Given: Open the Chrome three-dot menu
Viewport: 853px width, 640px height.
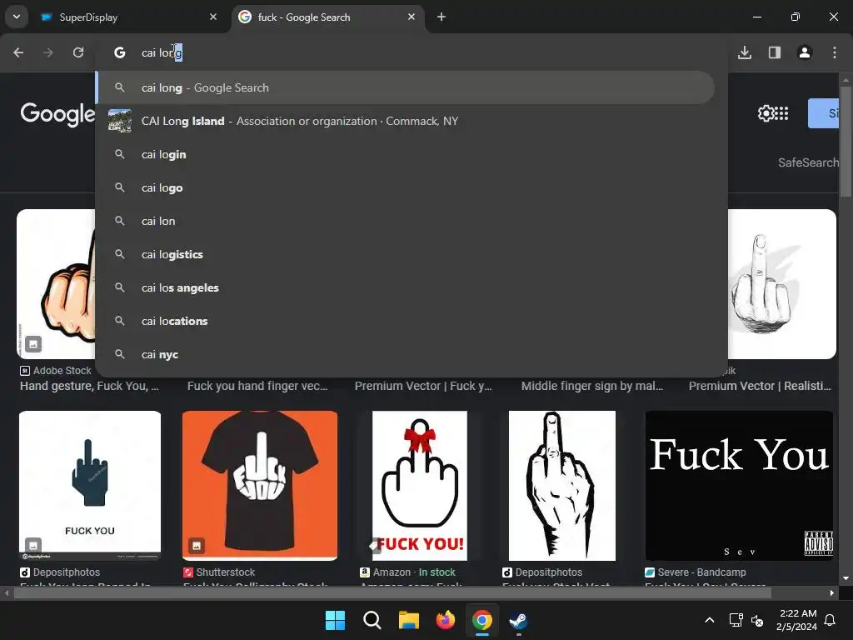Looking at the screenshot, I should (835, 52).
